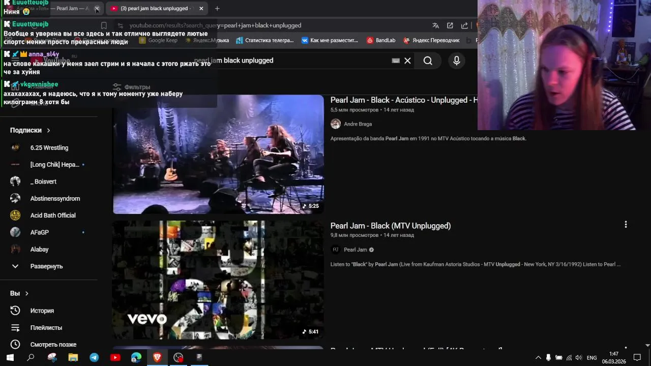Open the AFaGP channel avatar

[x=15, y=232]
